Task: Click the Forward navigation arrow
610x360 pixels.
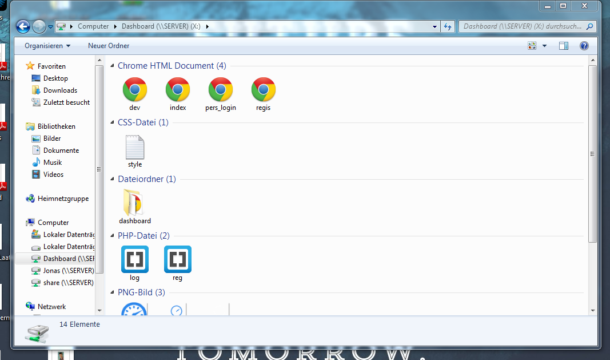Action: [38, 26]
